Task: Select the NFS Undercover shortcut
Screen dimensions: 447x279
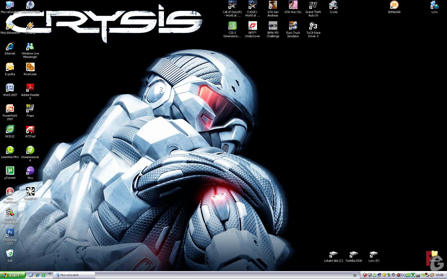Action: click(253, 29)
